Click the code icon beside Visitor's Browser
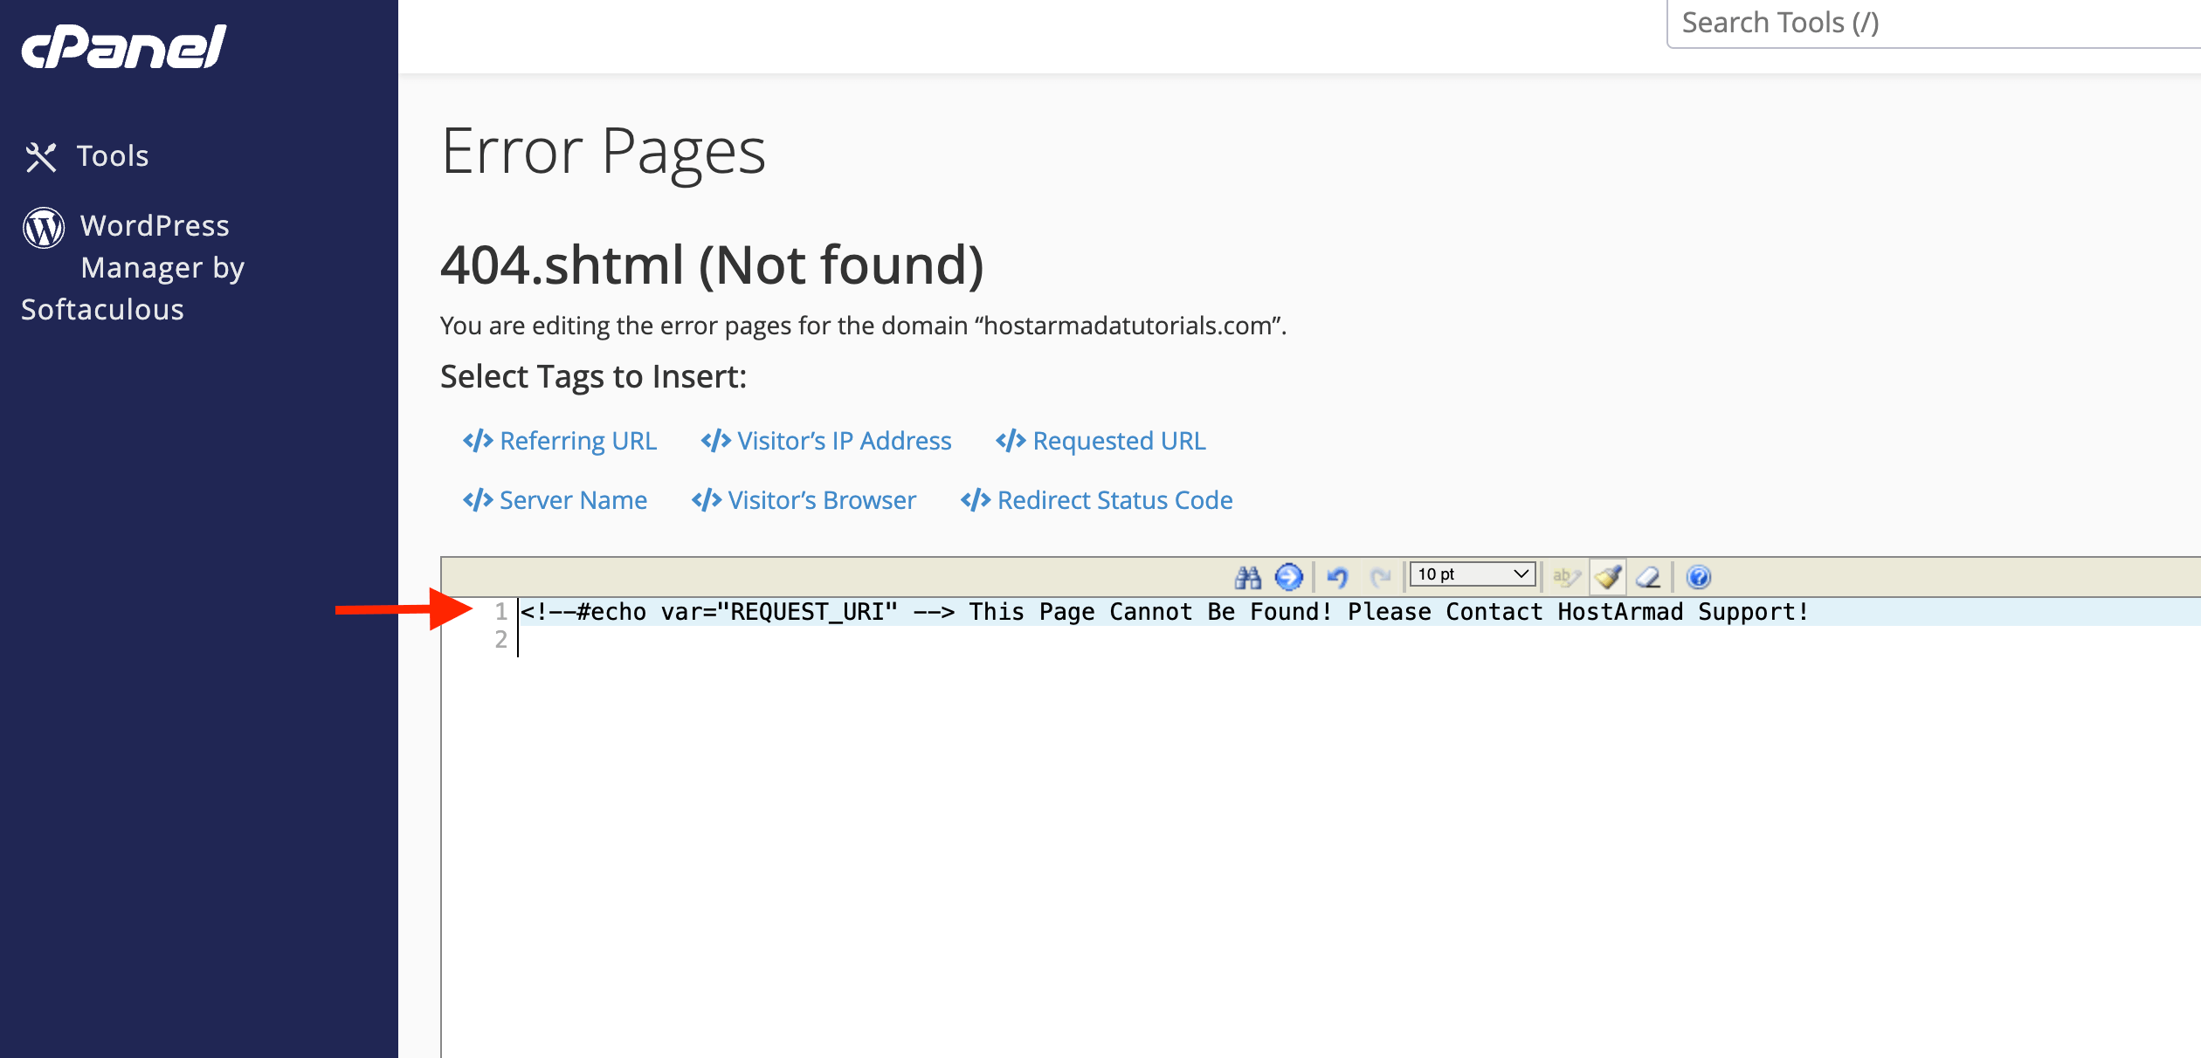This screenshot has width=2201, height=1058. 707,500
